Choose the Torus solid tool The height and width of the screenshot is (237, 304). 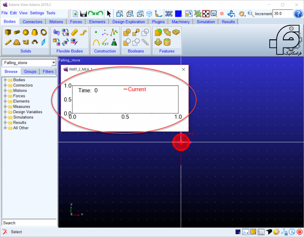click(44, 32)
